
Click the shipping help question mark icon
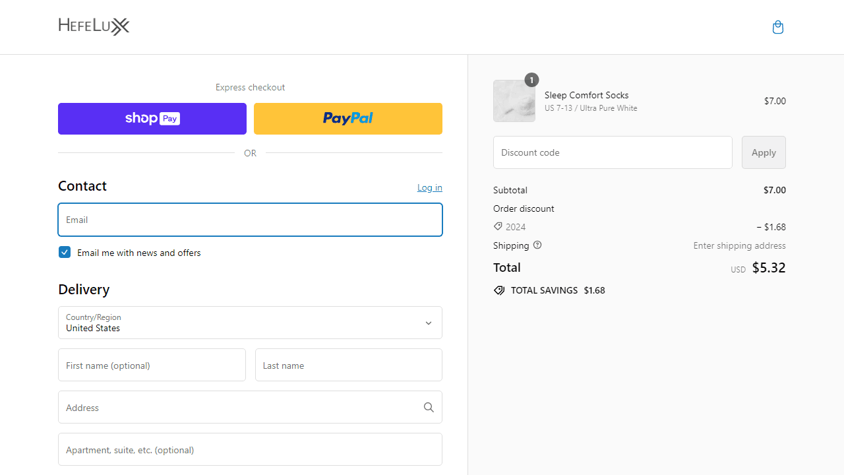pyautogui.click(x=537, y=245)
